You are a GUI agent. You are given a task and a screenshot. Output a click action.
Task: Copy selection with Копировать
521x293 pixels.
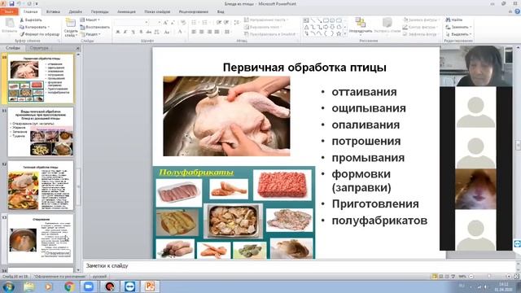[34, 27]
